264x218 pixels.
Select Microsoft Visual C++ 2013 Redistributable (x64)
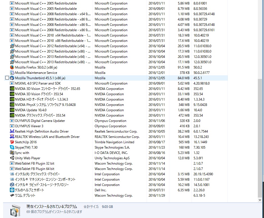[x=116, y=56]
